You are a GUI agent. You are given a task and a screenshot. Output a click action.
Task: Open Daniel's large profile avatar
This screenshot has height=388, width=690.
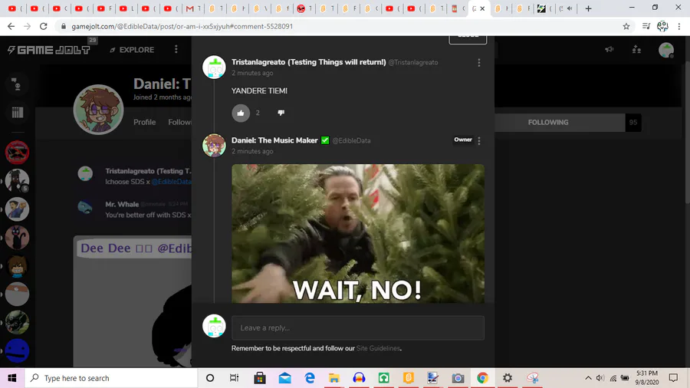(x=98, y=110)
